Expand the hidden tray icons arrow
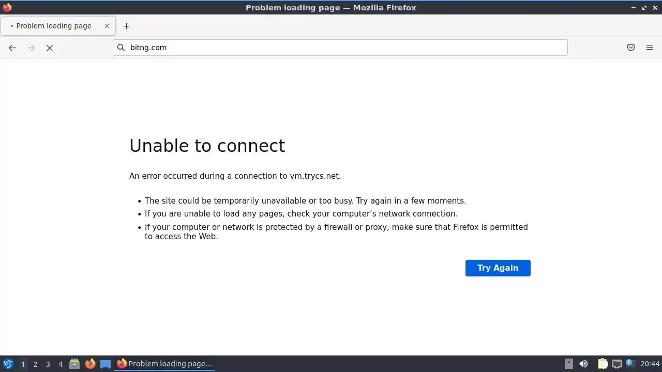The height and width of the screenshot is (372, 662). coord(569,364)
